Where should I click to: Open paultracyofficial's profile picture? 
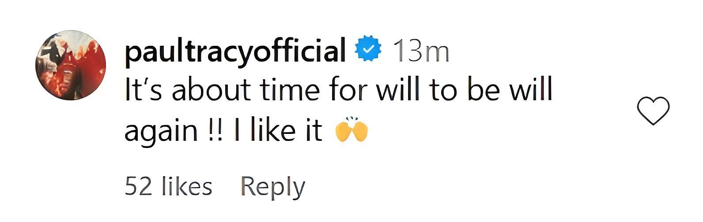pos(71,65)
